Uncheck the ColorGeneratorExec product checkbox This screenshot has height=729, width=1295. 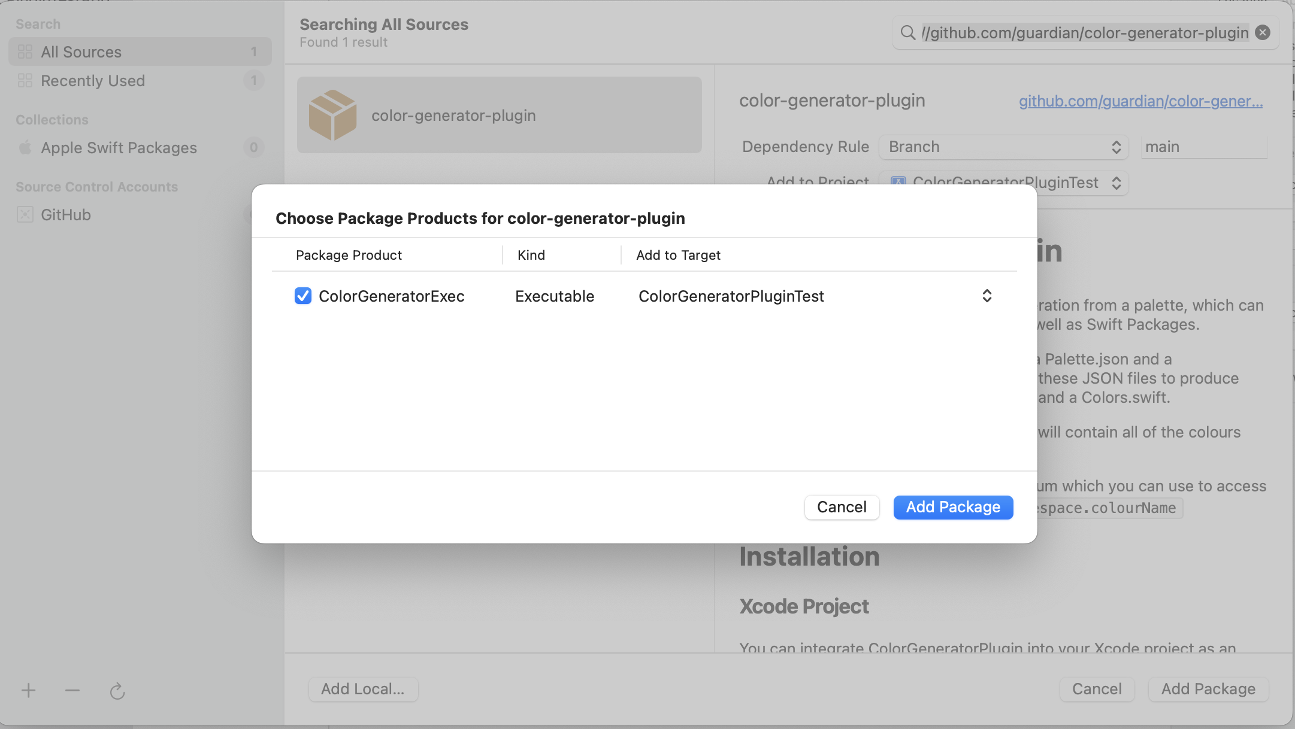click(x=303, y=296)
